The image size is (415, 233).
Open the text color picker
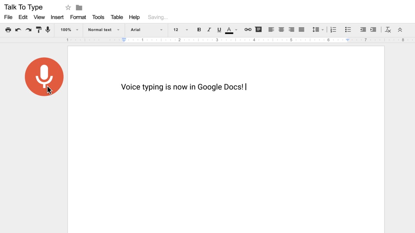click(x=229, y=29)
